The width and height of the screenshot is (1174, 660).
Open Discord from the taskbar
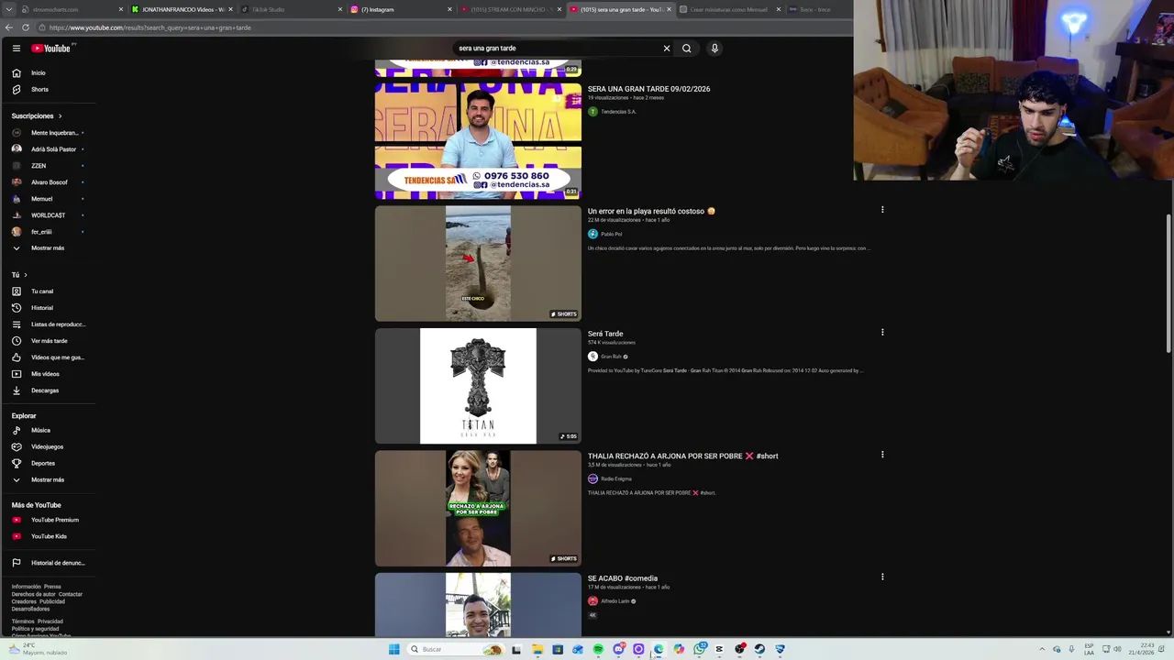(x=618, y=649)
